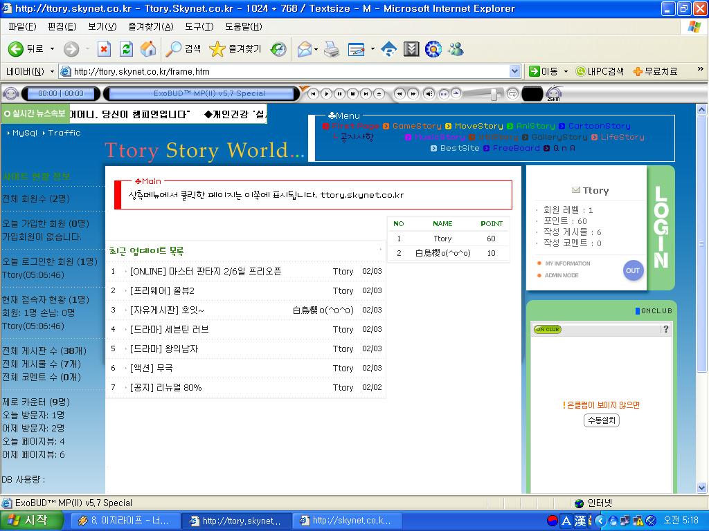Open the History toolbar icon

278,49
